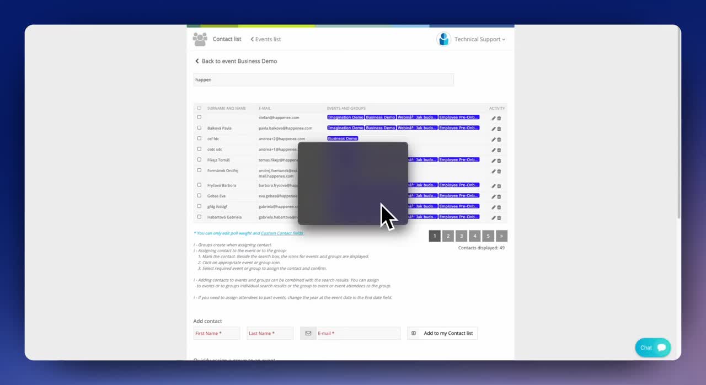
Task: Open the Technical Support dropdown menu
Action: click(479, 39)
